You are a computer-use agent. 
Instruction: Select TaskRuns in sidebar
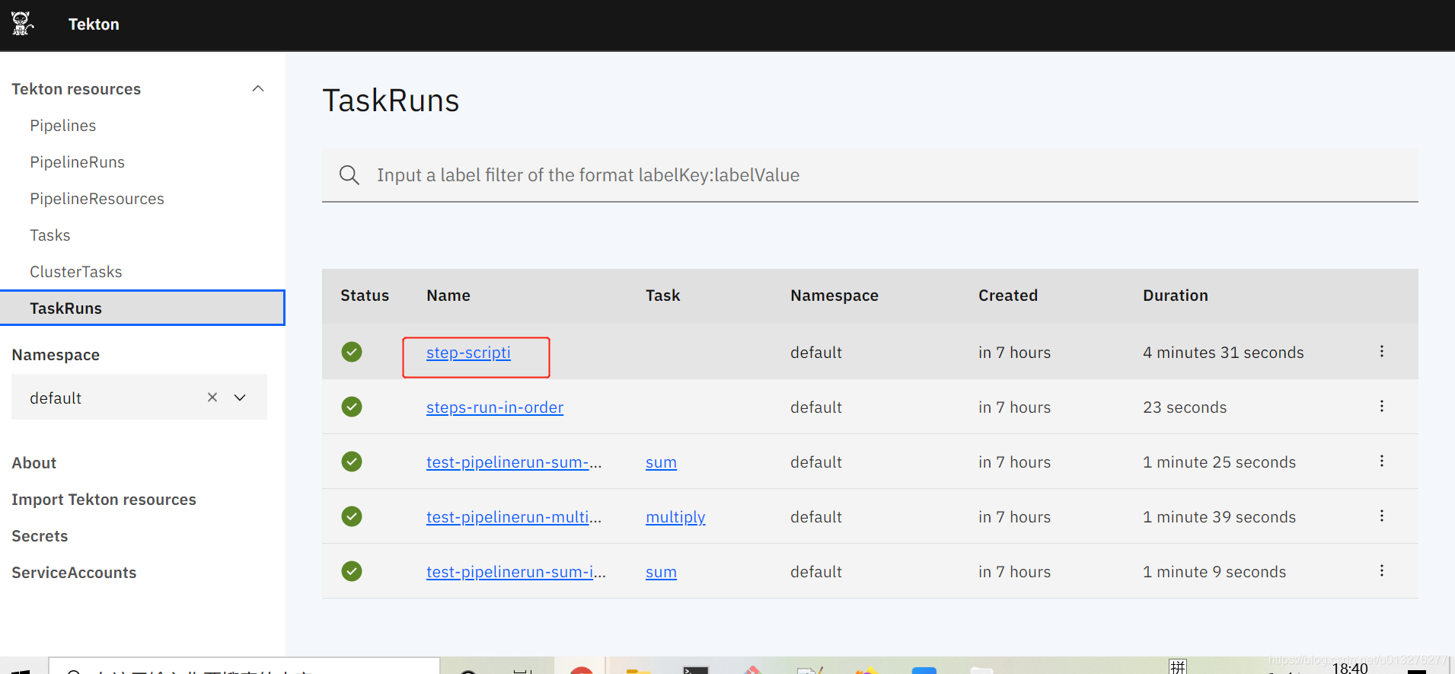point(142,308)
